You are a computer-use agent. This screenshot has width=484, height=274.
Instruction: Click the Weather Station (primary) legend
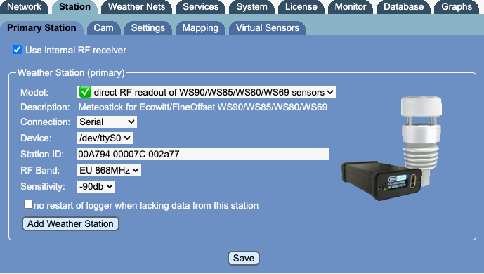(x=71, y=73)
